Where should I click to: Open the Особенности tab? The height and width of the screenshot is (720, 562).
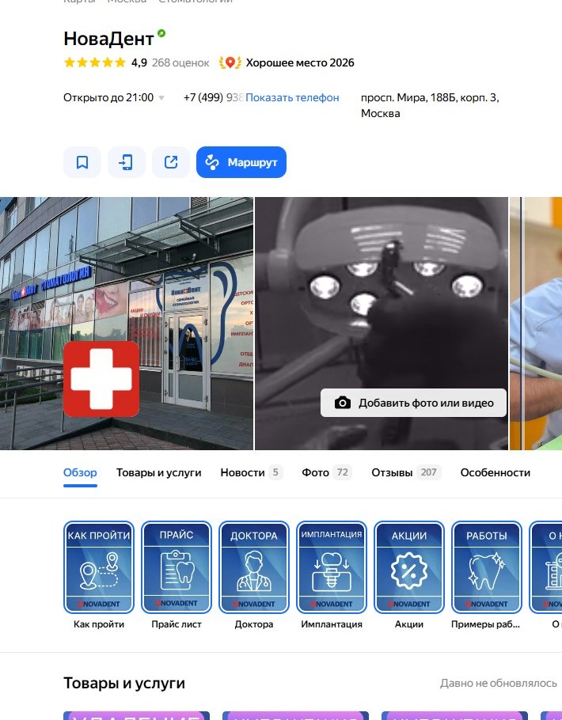point(496,472)
